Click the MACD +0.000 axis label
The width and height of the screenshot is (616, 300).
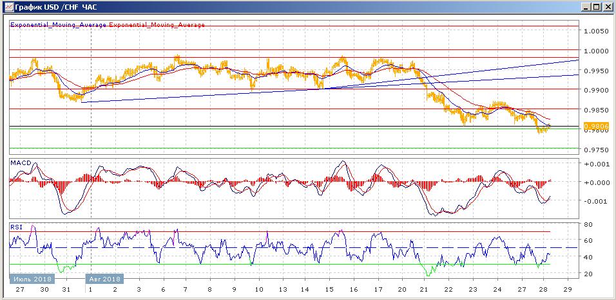[x=596, y=182]
